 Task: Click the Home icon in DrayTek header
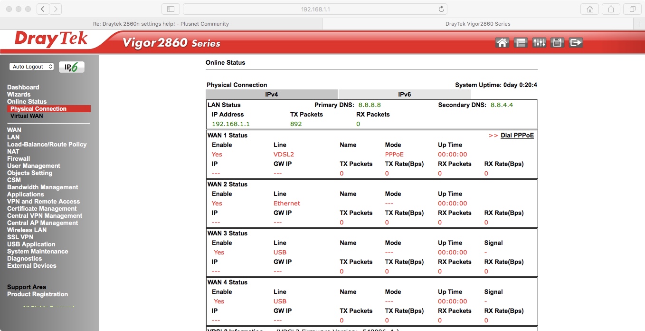click(x=502, y=43)
